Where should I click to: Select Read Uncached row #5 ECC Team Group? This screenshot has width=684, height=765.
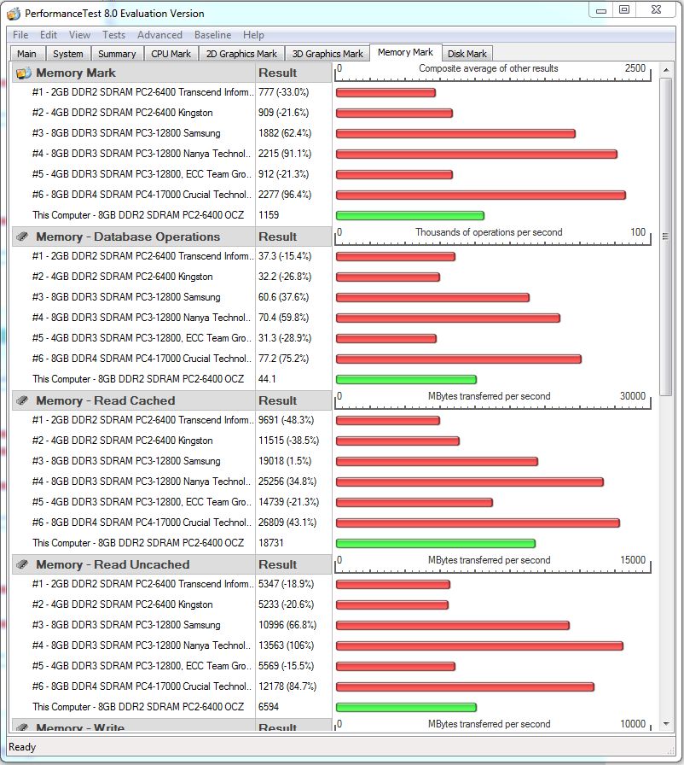click(x=142, y=666)
